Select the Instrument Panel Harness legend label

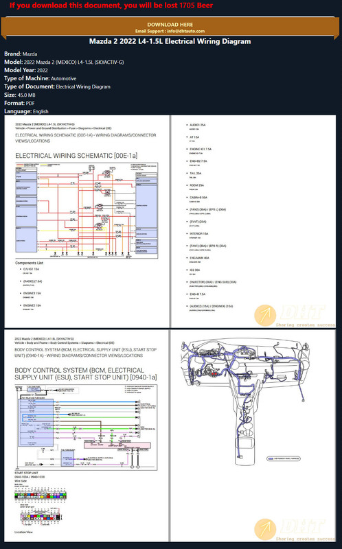point(284,458)
